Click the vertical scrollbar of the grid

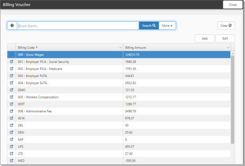point(233,100)
